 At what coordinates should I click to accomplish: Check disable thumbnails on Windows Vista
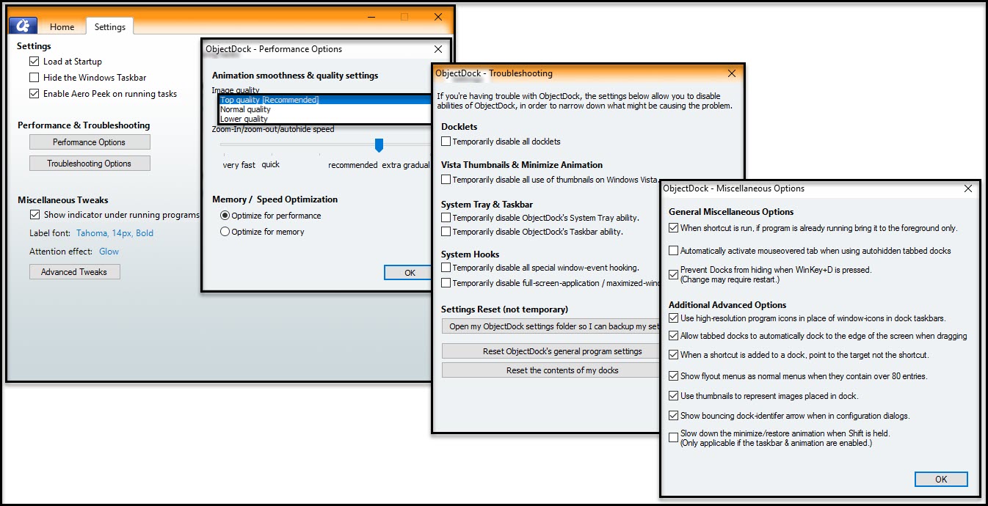pyautogui.click(x=446, y=180)
